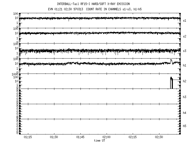This screenshot has height=145, width=190.
Task: Click the "time UT" axis label
Action: tap(100, 141)
